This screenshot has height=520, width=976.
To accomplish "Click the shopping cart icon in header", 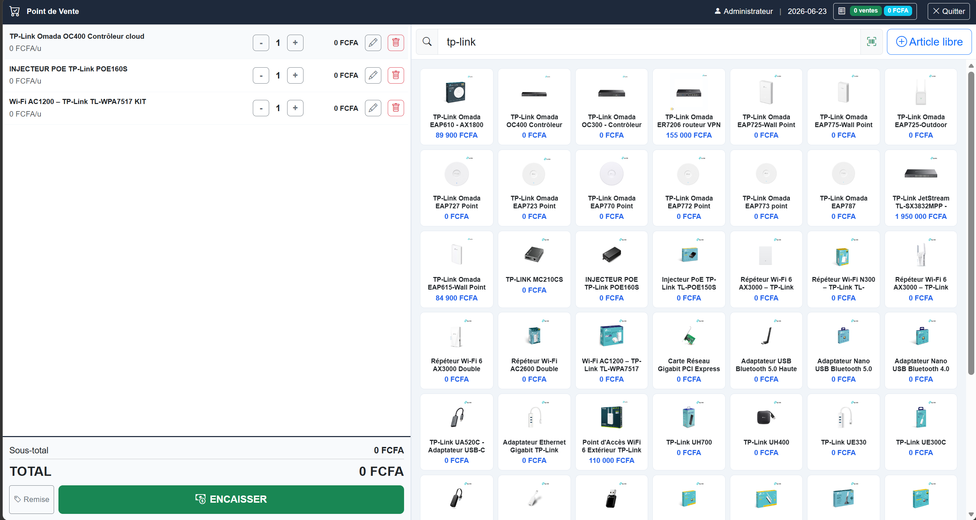I will point(15,11).
